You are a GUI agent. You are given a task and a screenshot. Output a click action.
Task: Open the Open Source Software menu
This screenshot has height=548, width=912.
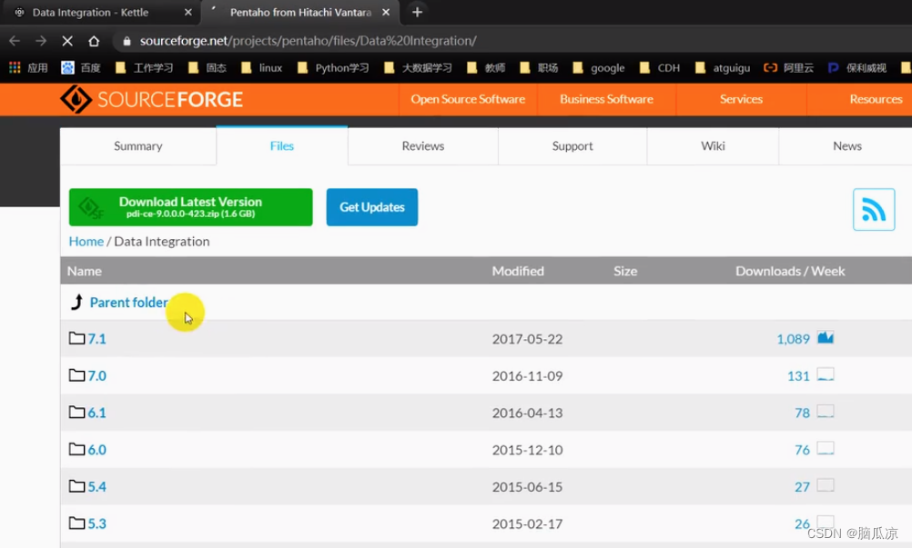(468, 99)
